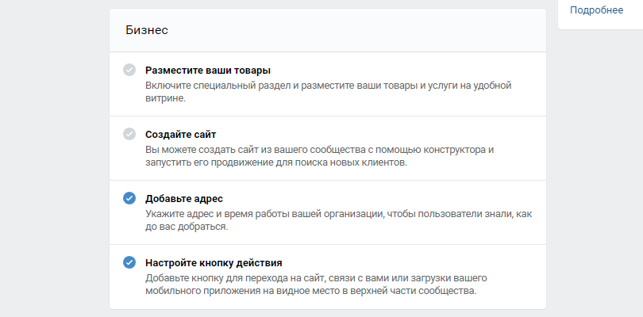Open the Создайте сайт item title
Image resolution: width=643 pixels, height=317 pixels.
180,135
